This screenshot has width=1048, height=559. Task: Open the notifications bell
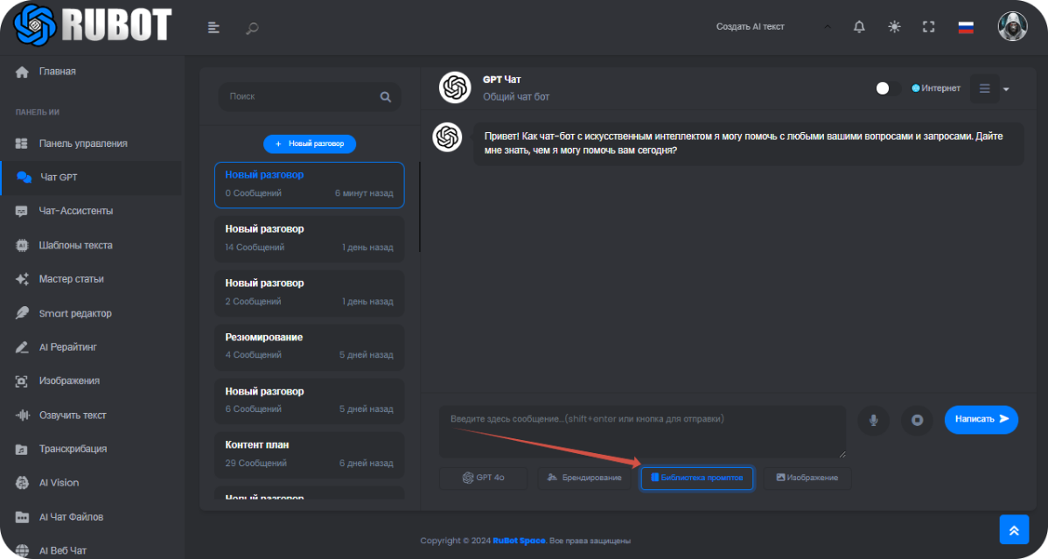(859, 27)
